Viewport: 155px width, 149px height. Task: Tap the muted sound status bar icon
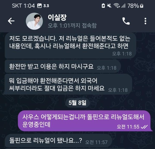[x=110, y=6]
